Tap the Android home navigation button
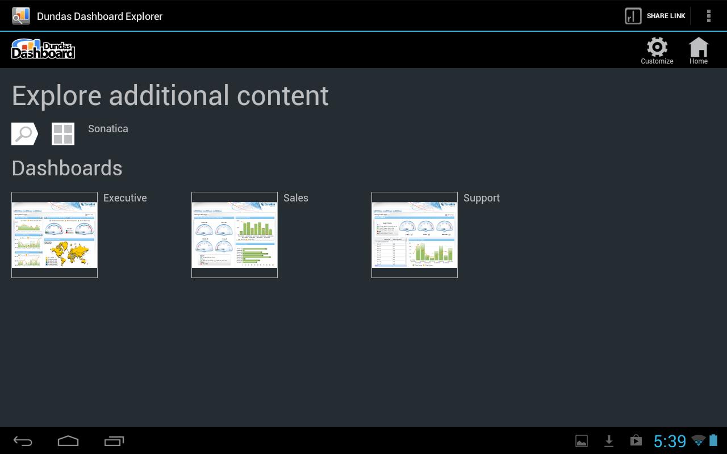 68,441
